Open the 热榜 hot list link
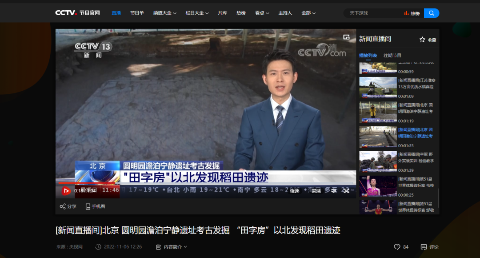 click(x=412, y=13)
